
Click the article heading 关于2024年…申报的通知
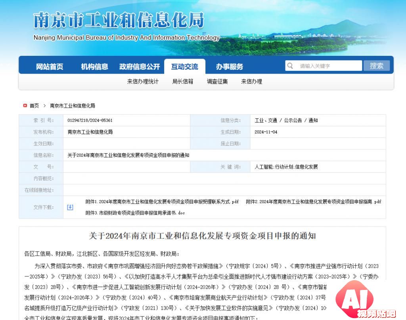[x=202, y=236]
